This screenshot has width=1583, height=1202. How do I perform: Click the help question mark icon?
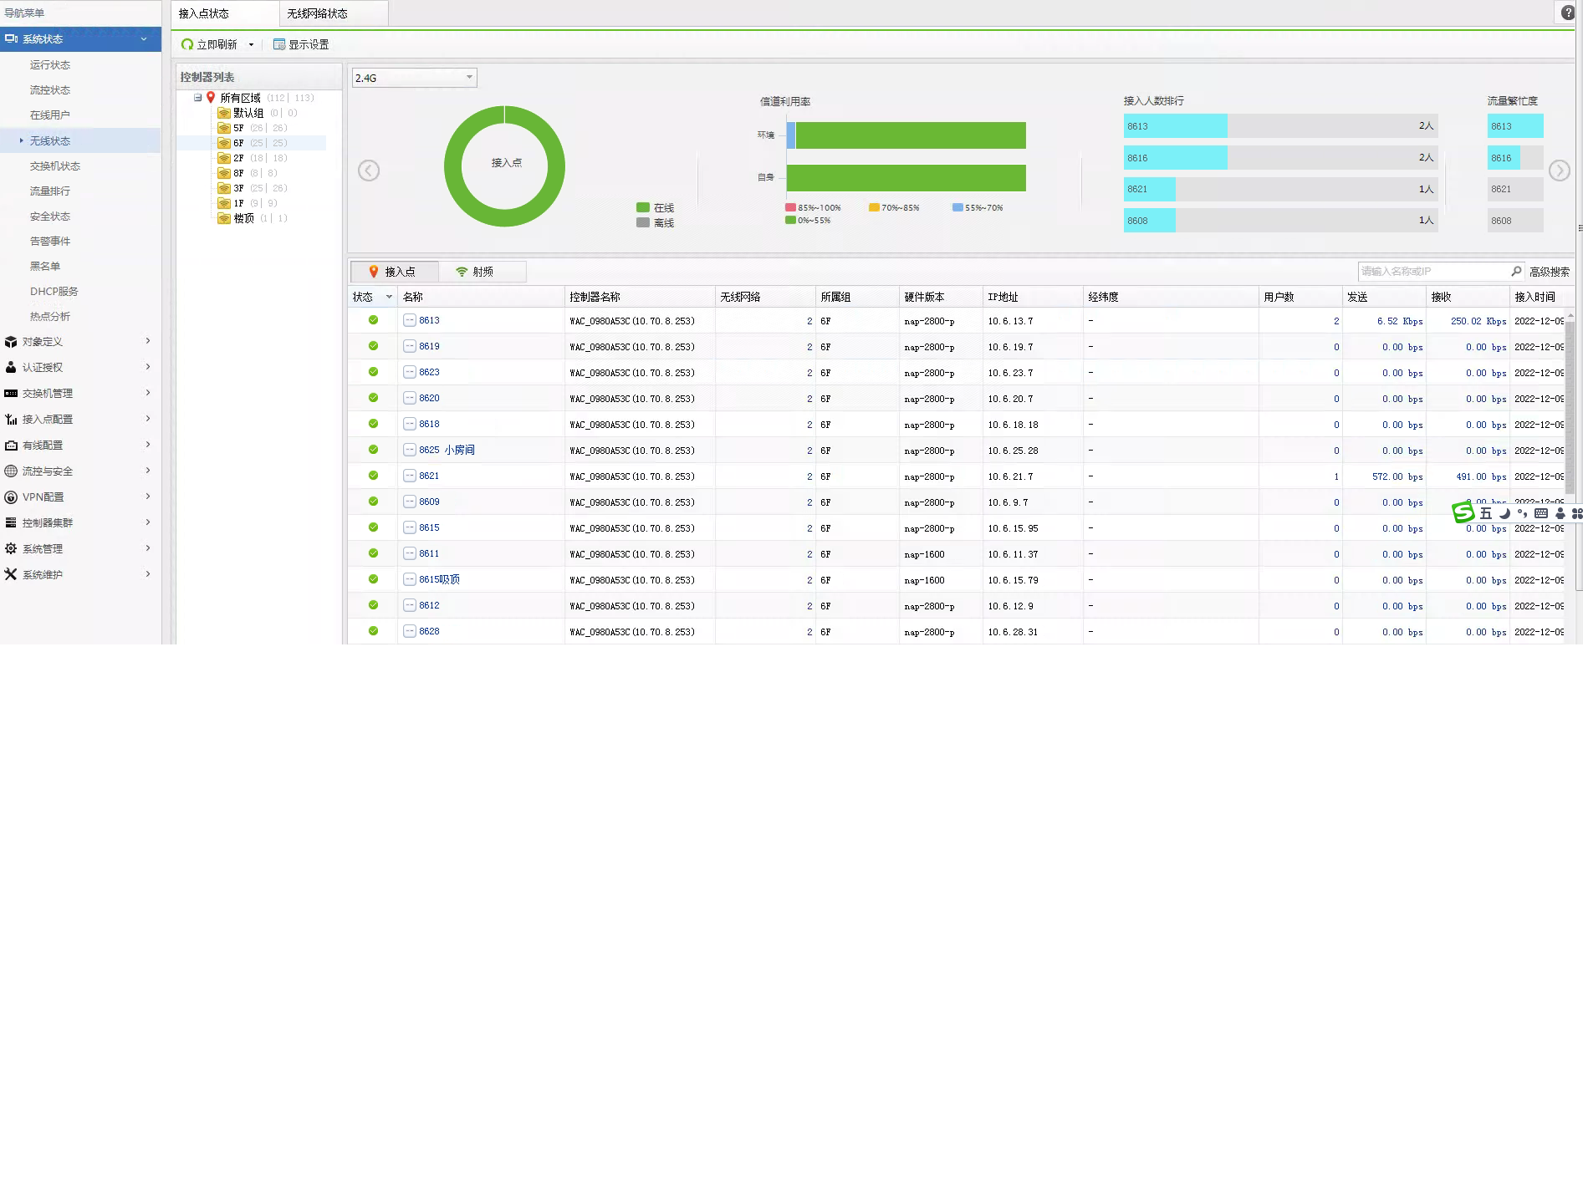1568,13
